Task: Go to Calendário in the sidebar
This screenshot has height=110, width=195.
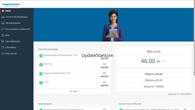Action: click(11, 47)
